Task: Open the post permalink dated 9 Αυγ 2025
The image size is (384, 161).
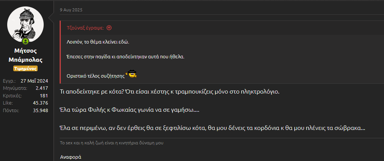Action: pyautogui.click(x=71, y=9)
